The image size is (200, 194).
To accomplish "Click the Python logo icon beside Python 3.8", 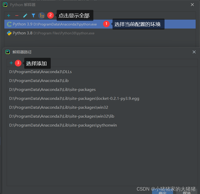I will pyautogui.click(x=9, y=33).
